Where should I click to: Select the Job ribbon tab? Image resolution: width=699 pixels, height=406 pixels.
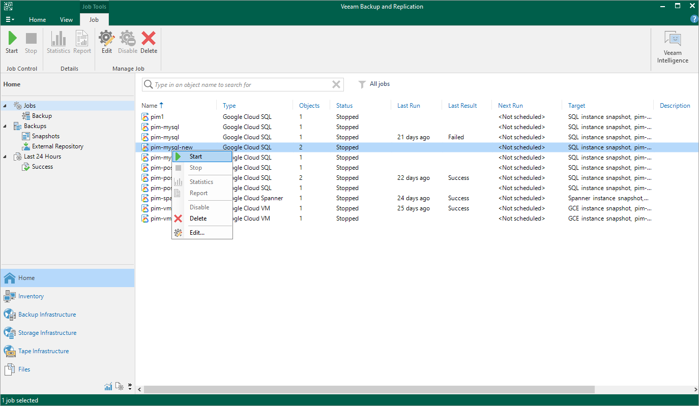[x=94, y=20]
